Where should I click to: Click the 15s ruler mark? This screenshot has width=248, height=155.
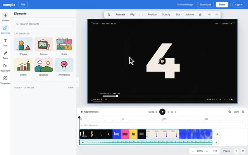point(206,119)
